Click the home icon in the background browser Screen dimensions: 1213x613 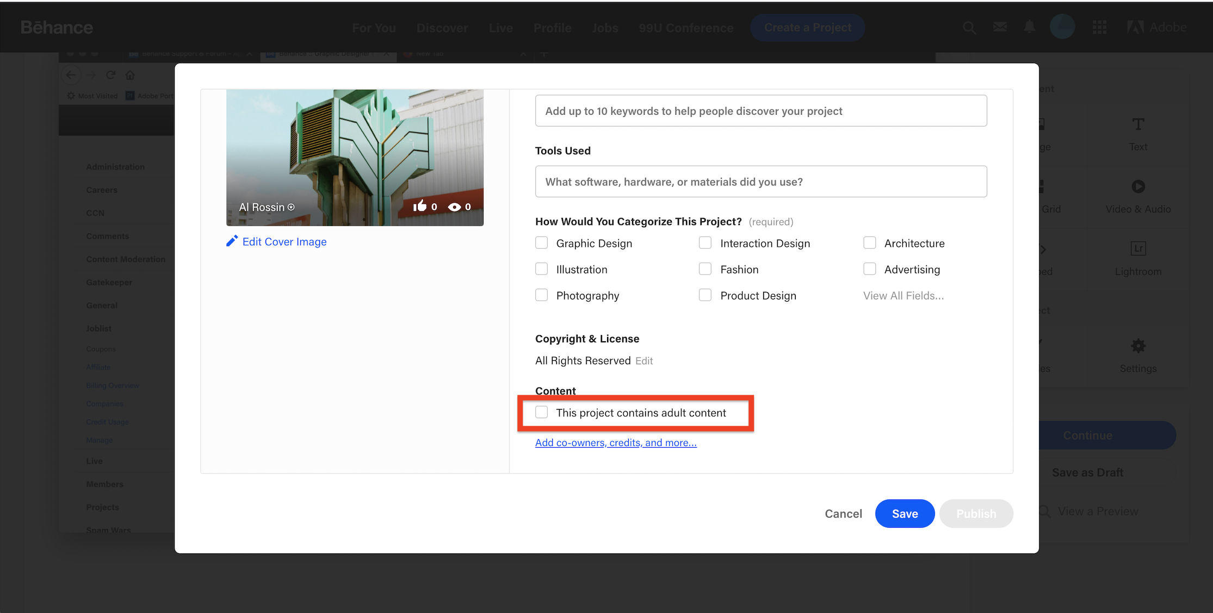[x=130, y=75]
